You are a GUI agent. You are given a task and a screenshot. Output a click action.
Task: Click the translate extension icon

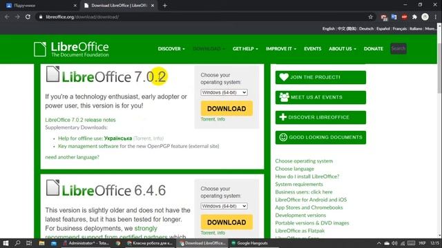[394, 17]
